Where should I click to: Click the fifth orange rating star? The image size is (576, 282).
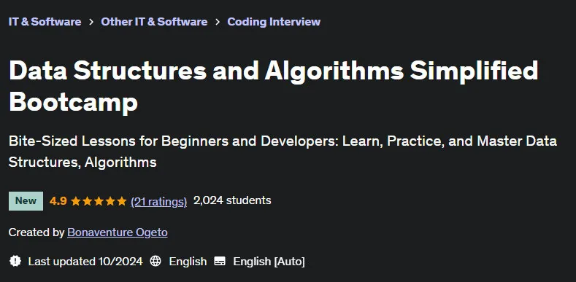(x=122, y=201)
